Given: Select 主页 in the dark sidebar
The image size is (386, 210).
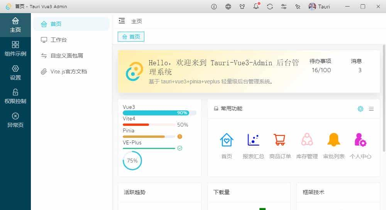Looking at the screenshot, I should click(15, 25).
